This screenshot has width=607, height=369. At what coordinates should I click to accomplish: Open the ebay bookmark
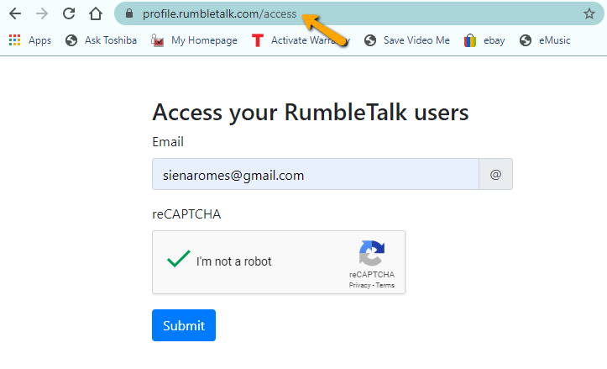coord(484,40)
